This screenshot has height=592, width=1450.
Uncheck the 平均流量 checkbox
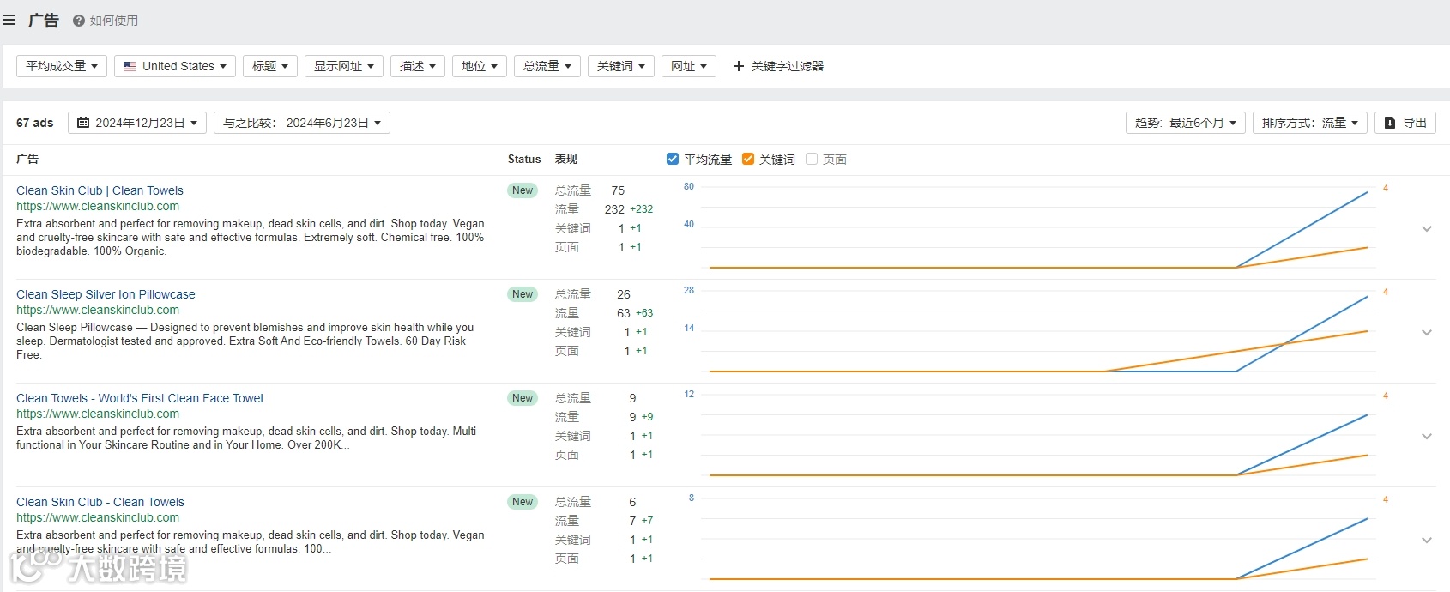click(673, 159)
